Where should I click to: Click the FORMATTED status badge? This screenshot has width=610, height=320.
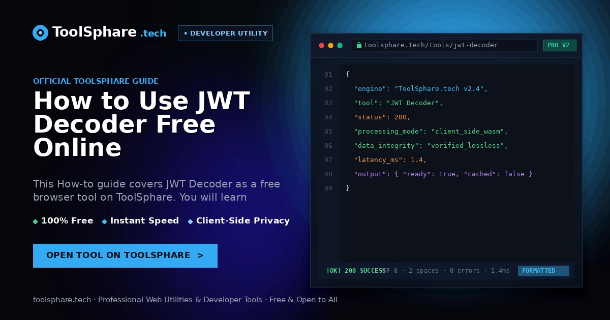543,271
